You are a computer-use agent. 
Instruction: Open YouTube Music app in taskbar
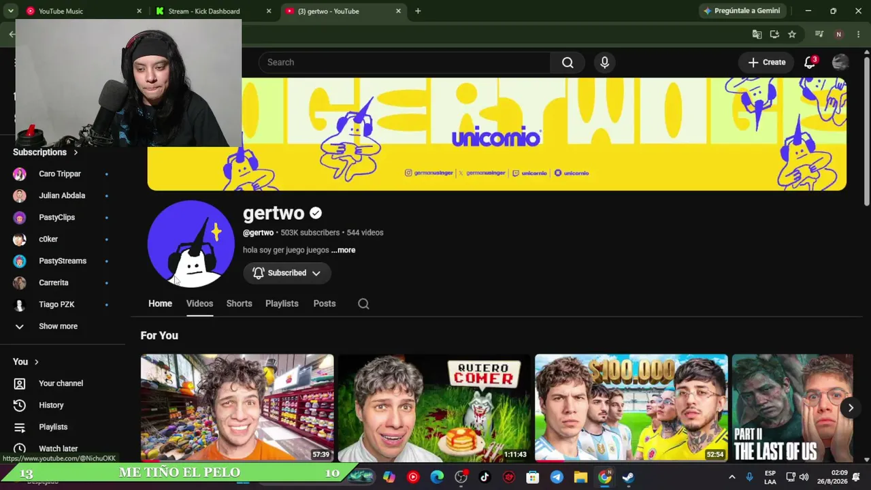[413, 477]
